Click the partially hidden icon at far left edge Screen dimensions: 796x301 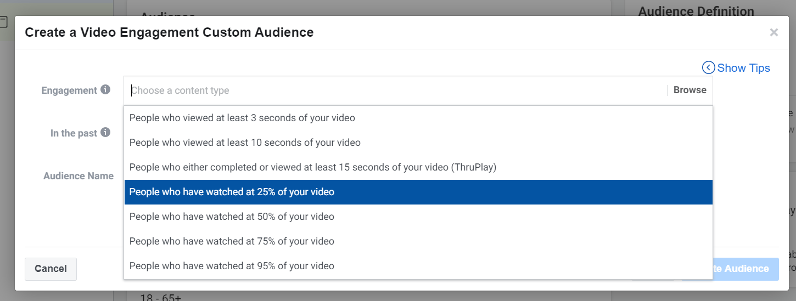coord(3,22)
